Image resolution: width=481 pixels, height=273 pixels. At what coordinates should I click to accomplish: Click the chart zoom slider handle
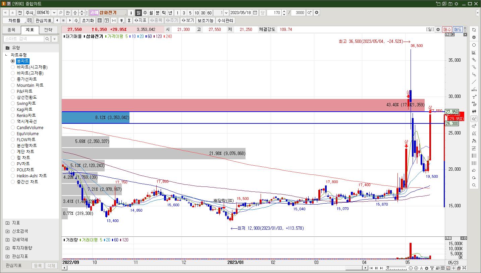coord(388,268)
